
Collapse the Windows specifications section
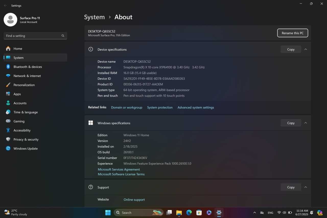click(x=306, y=123)
